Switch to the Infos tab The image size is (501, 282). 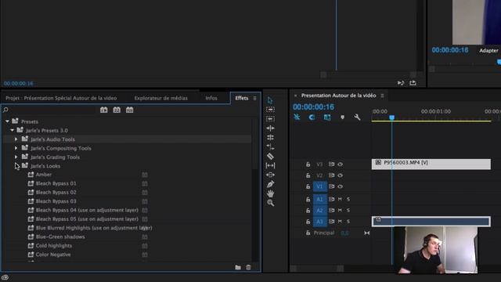211,98
